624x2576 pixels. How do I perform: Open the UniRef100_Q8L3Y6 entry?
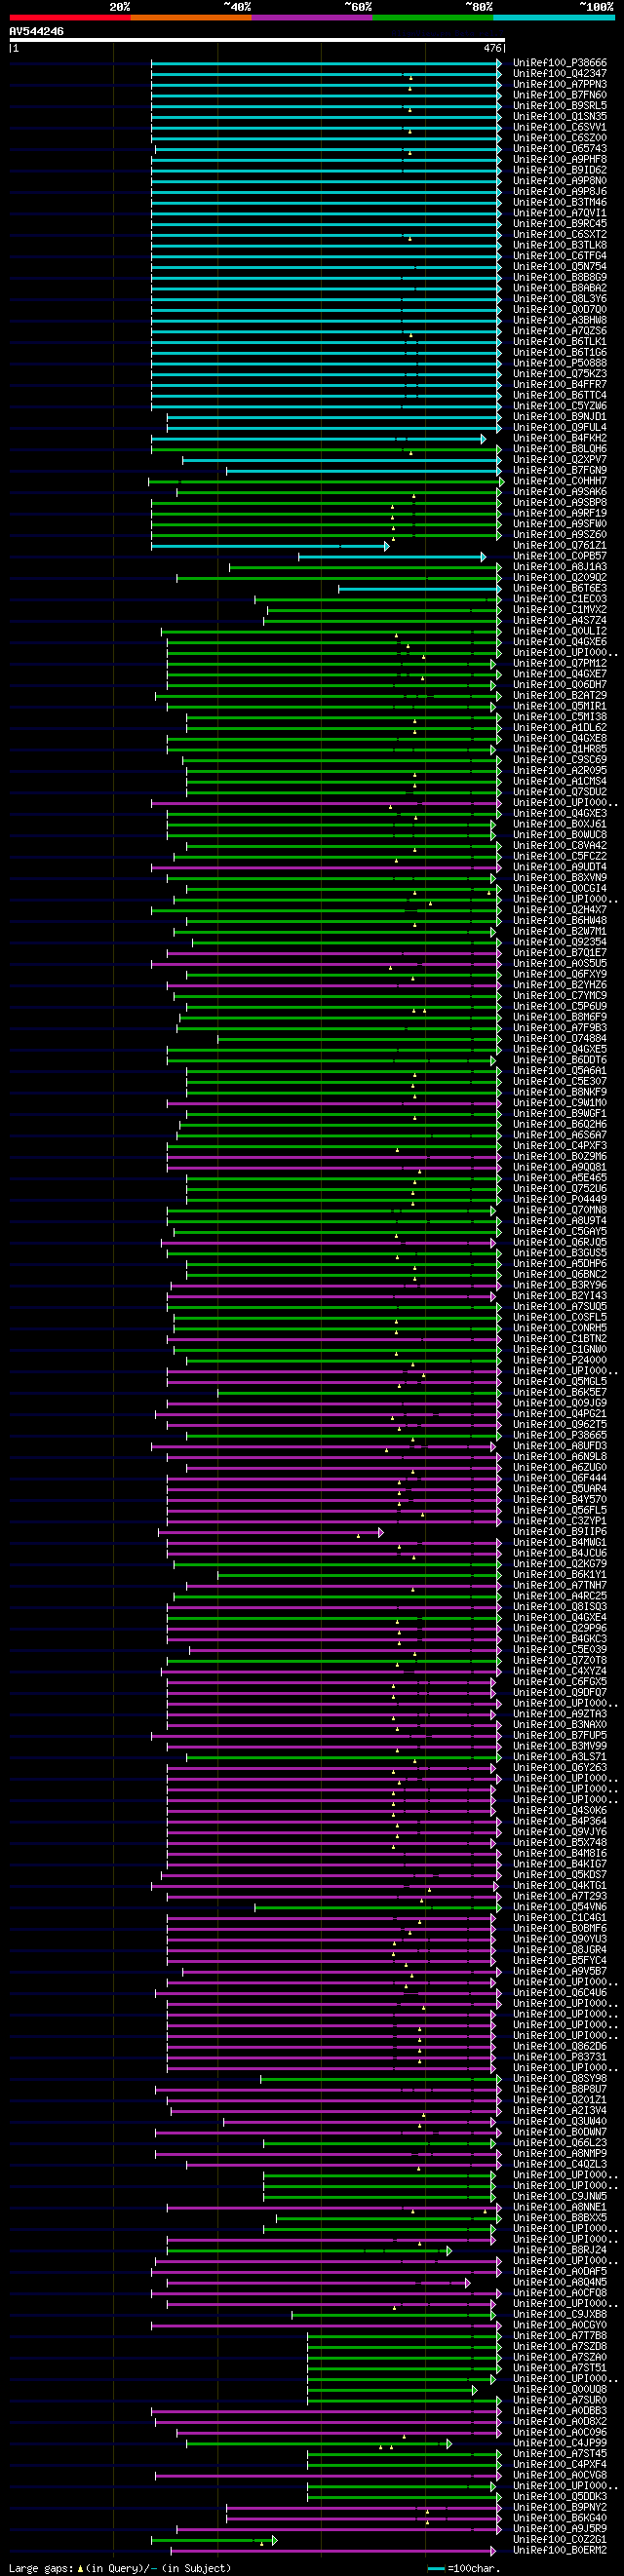(x=560, y=299)
